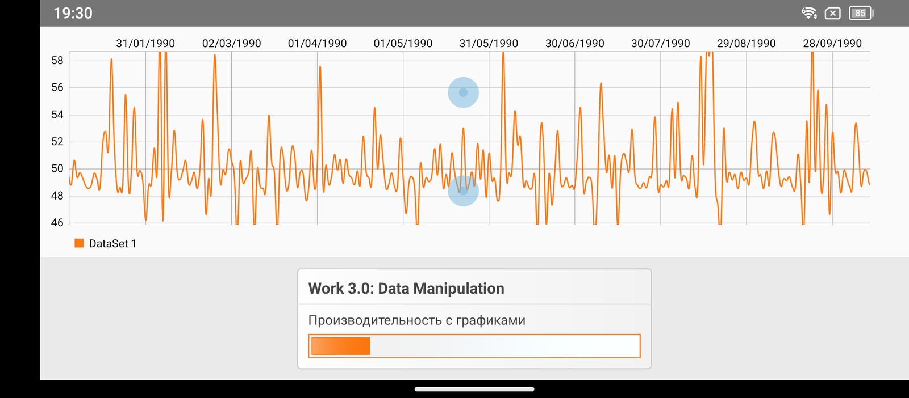Tap the 28/09/1990 date axis label
This screenshot has width=909, height=398.
click(x=832, y=44)
